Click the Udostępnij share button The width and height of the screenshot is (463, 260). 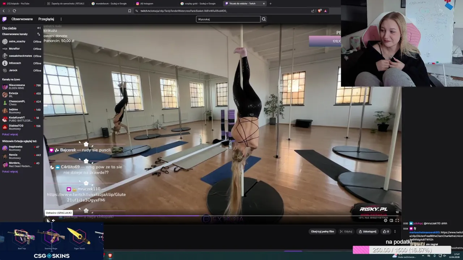pos(367,231)
